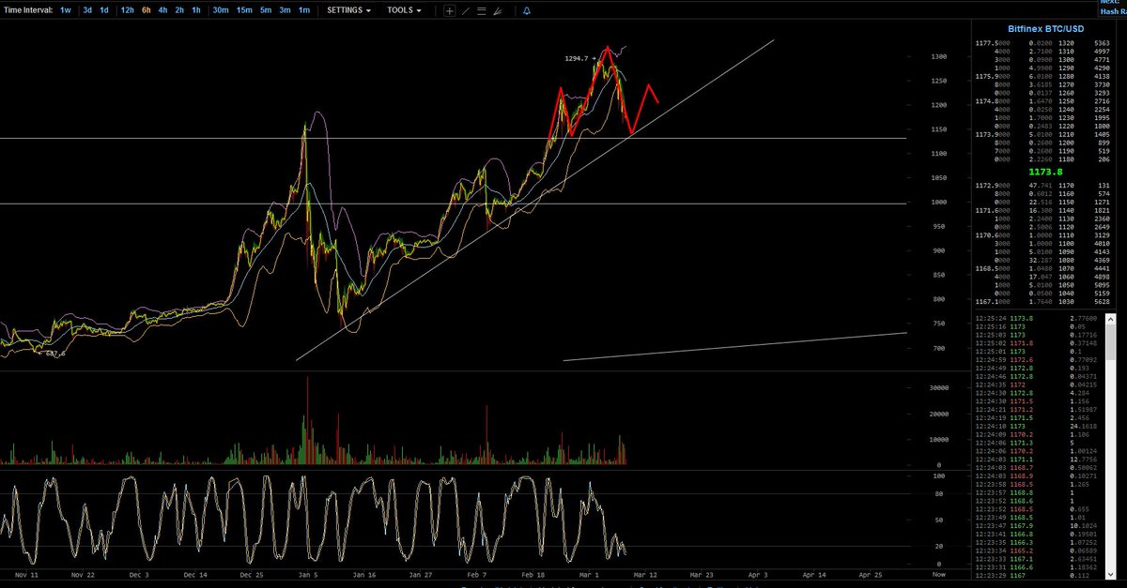
Task: Set chart interval to 5m
Action: 266,10
